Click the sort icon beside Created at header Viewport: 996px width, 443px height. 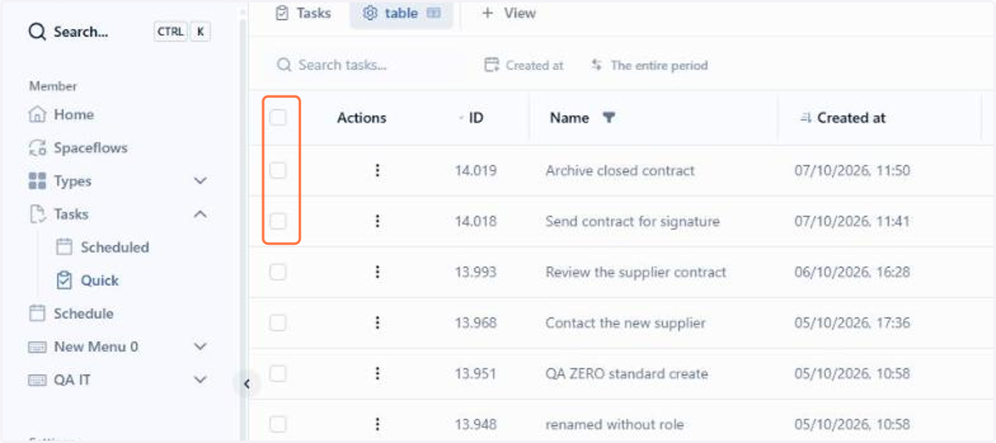coord(805,118)
